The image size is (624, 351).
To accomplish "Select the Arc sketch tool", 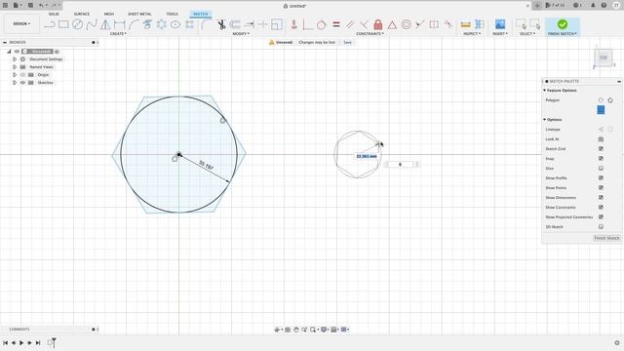I will 134,24.
